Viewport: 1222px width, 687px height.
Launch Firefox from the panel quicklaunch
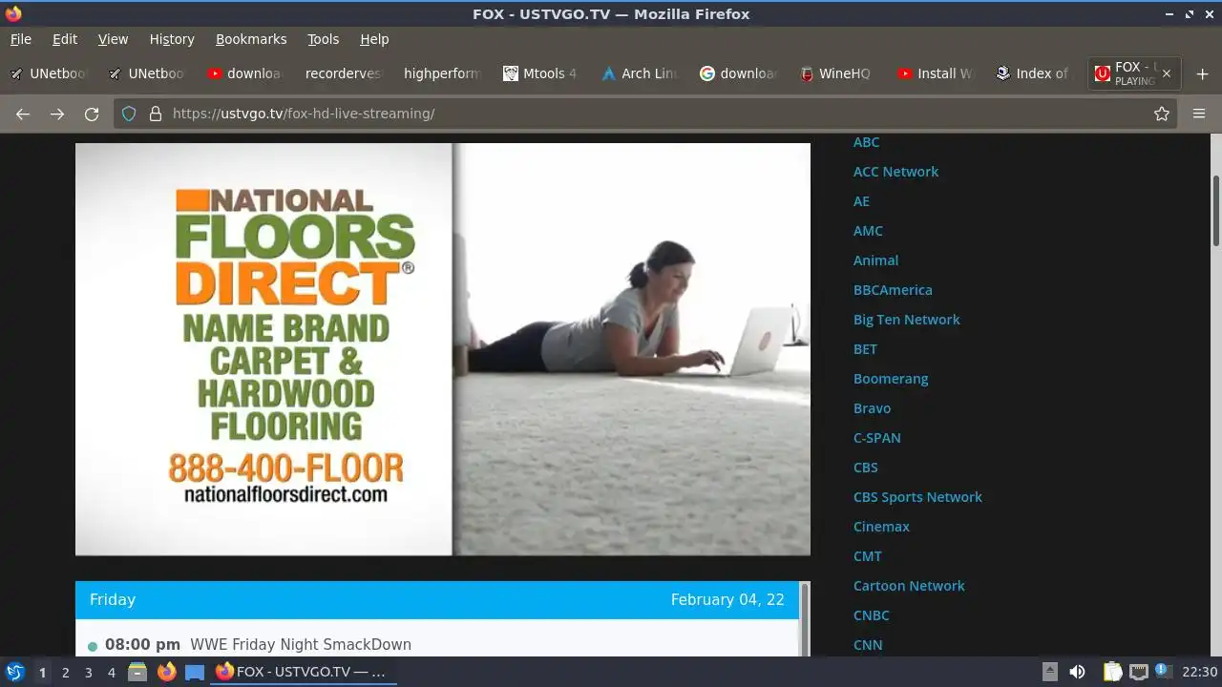tap(166, 672)
